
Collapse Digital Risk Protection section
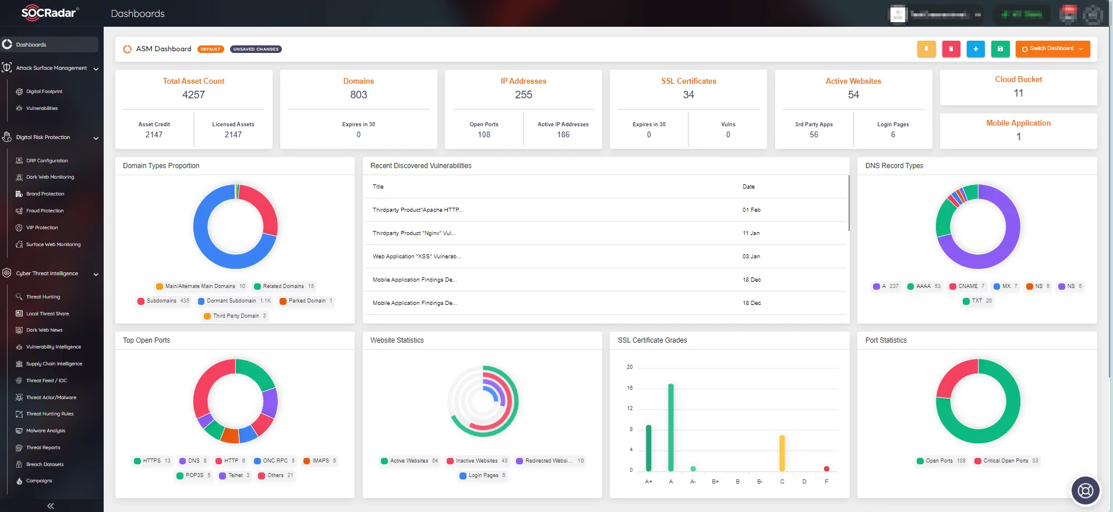point(96,138)
